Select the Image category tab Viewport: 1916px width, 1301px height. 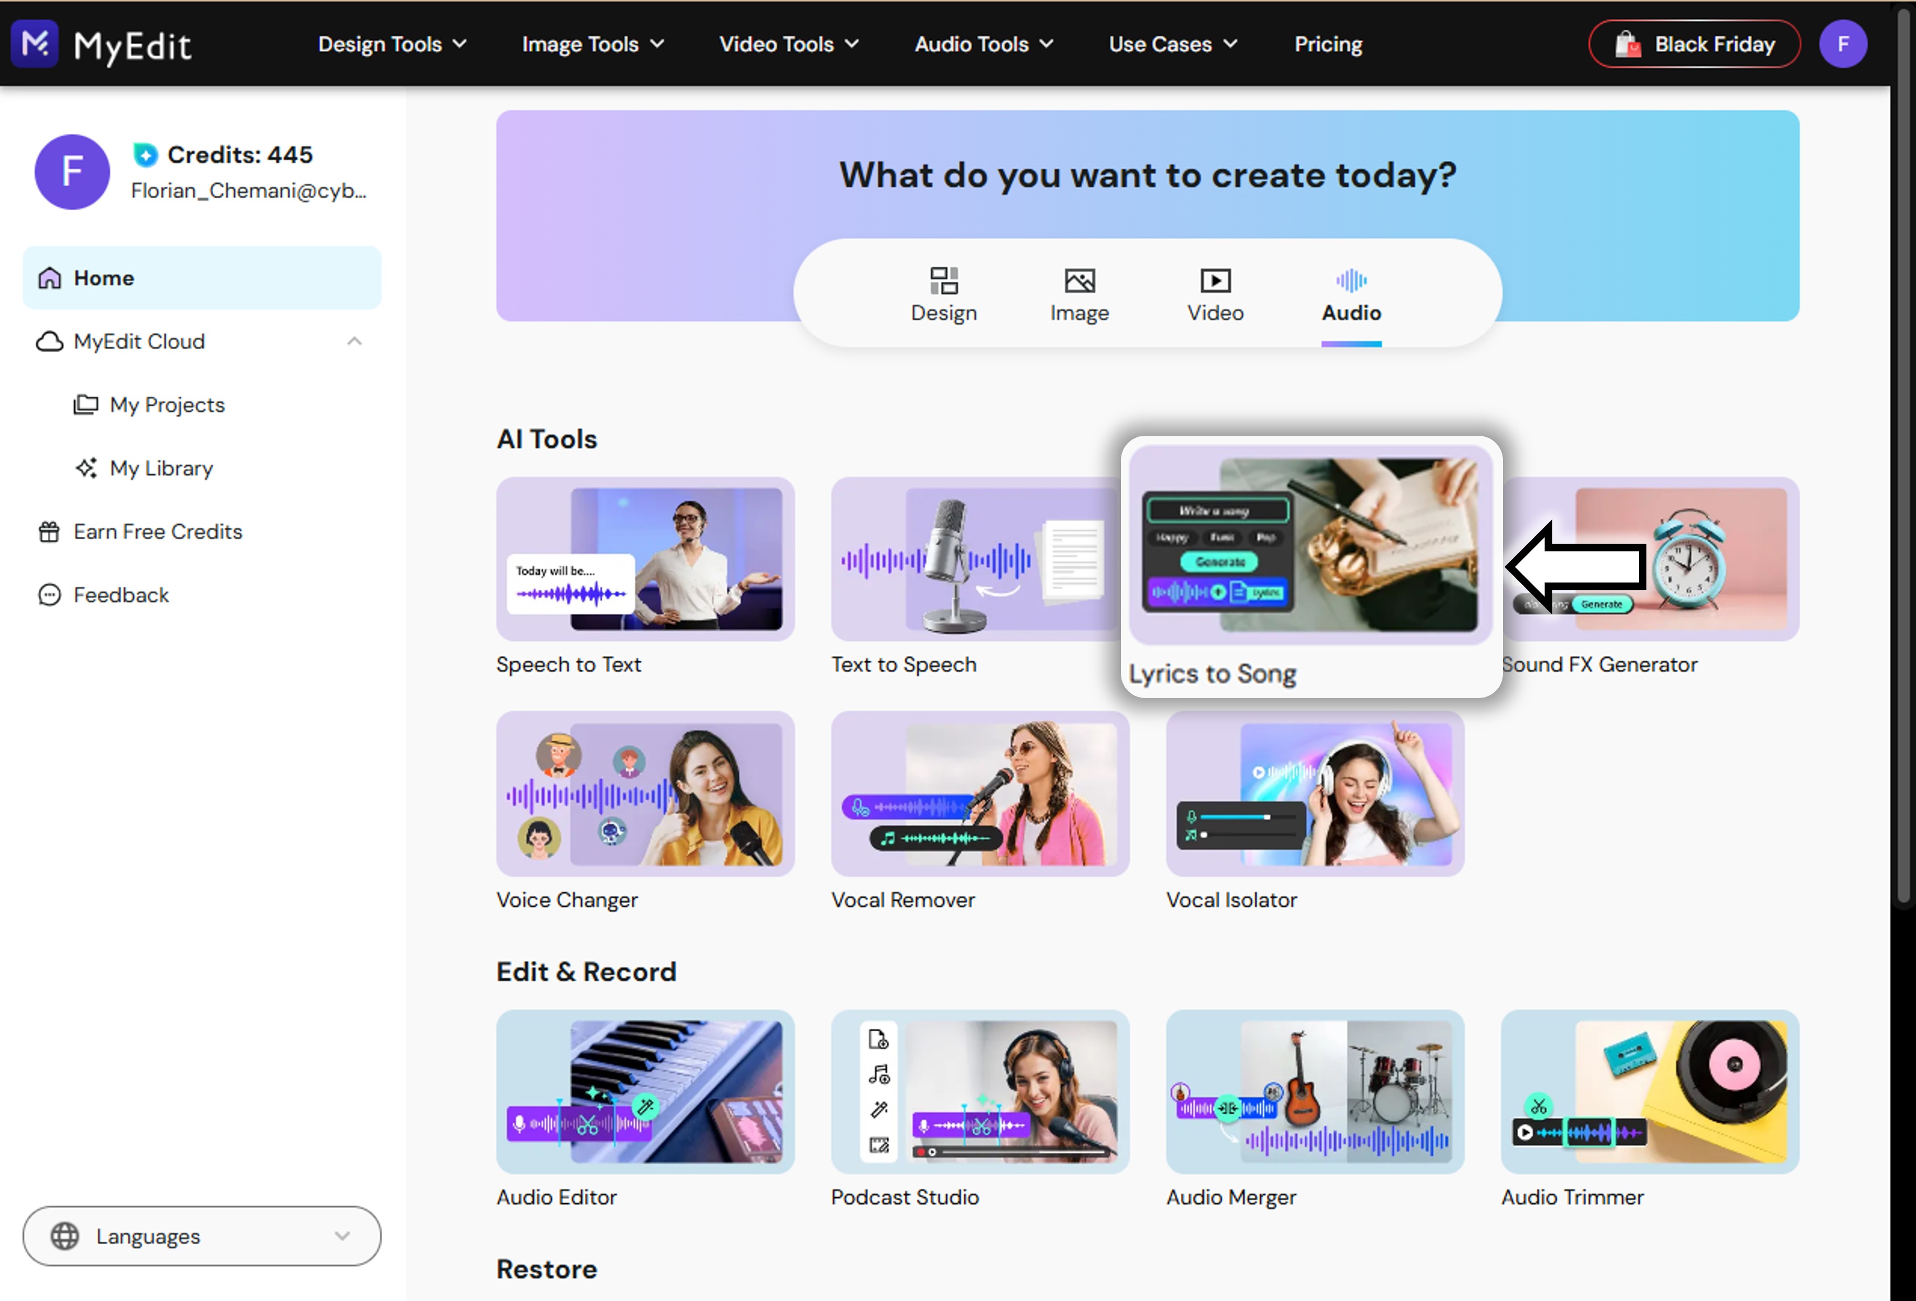(1079, 294)
